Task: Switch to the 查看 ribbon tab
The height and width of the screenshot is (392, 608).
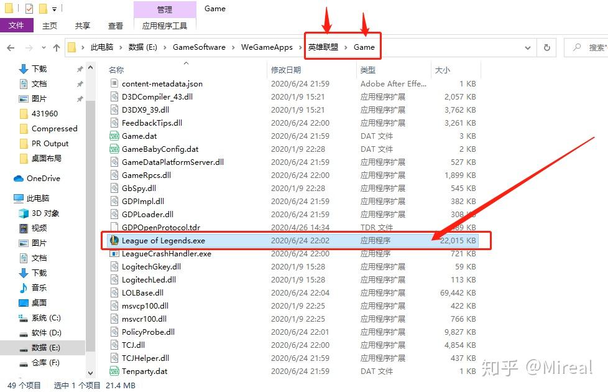Action: click(115, 26)
